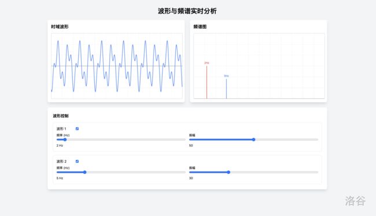Click the 波形控制 section heading

point(61,116)
